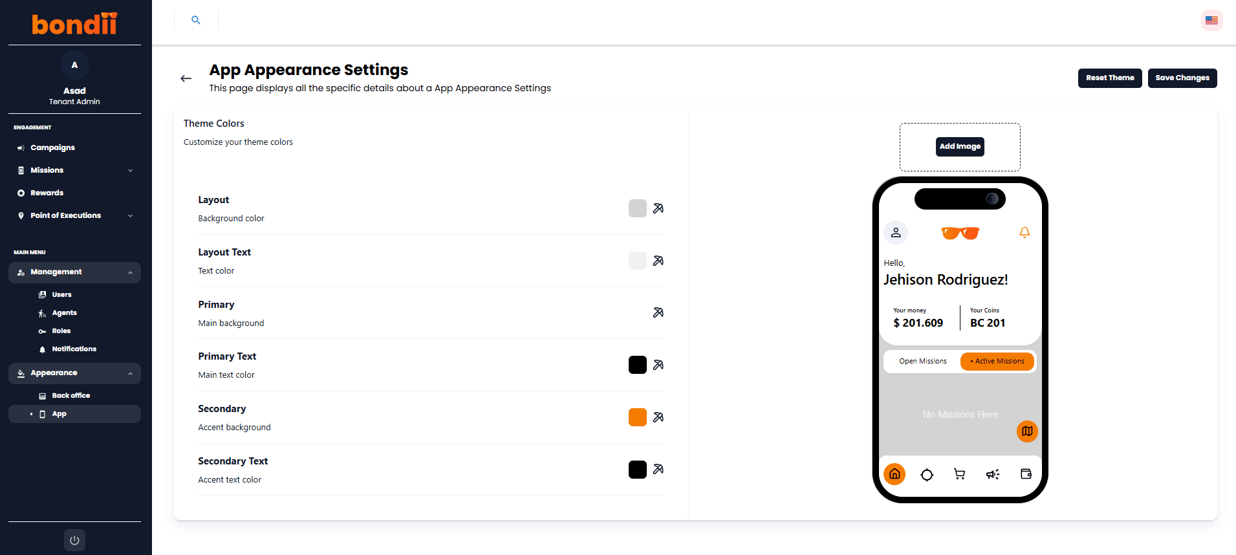Click the orange map icon in preview
Image resolution: width=1236 pixels, height=555 pixels.
click(x=1027, y=431)
